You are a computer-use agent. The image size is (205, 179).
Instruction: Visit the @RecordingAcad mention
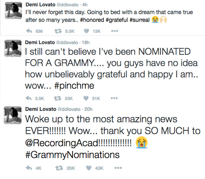[61, 143]
